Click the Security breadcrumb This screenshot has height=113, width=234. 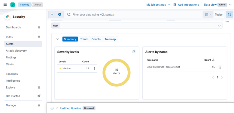[x=24, y=4]
